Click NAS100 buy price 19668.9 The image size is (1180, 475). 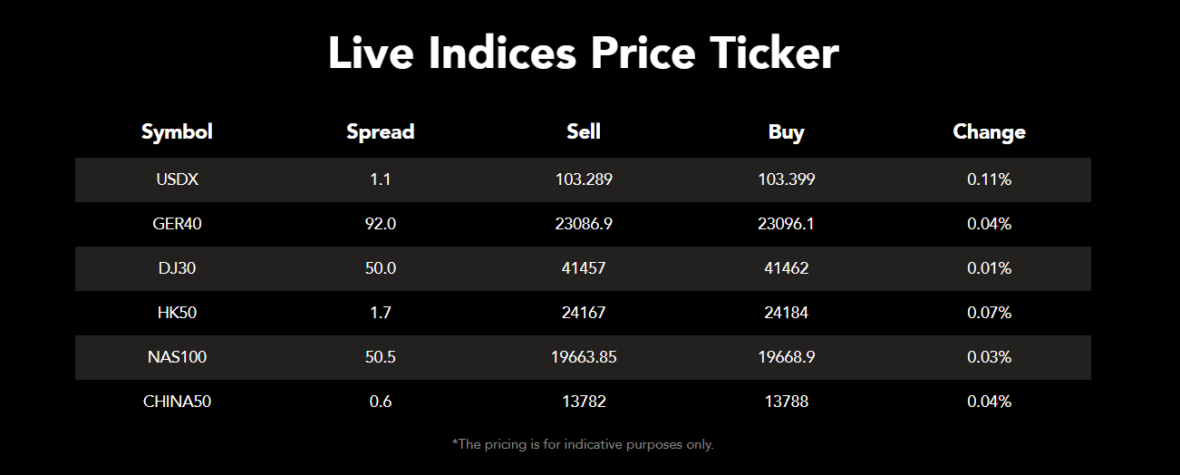point(786,357)
